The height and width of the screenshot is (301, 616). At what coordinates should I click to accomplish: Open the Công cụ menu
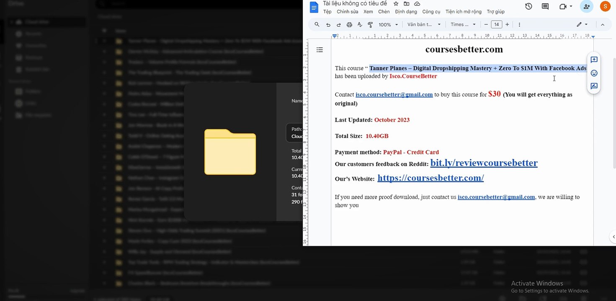(431, 12)
